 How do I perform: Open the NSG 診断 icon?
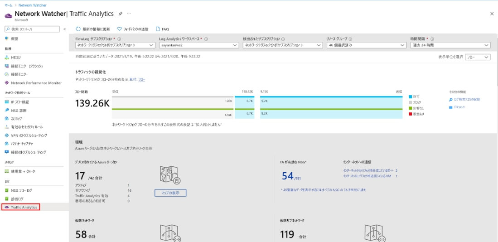click(x=7, y=111)
